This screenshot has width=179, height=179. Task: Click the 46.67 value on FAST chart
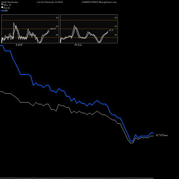pyautogui.click(x=53, y=29)
